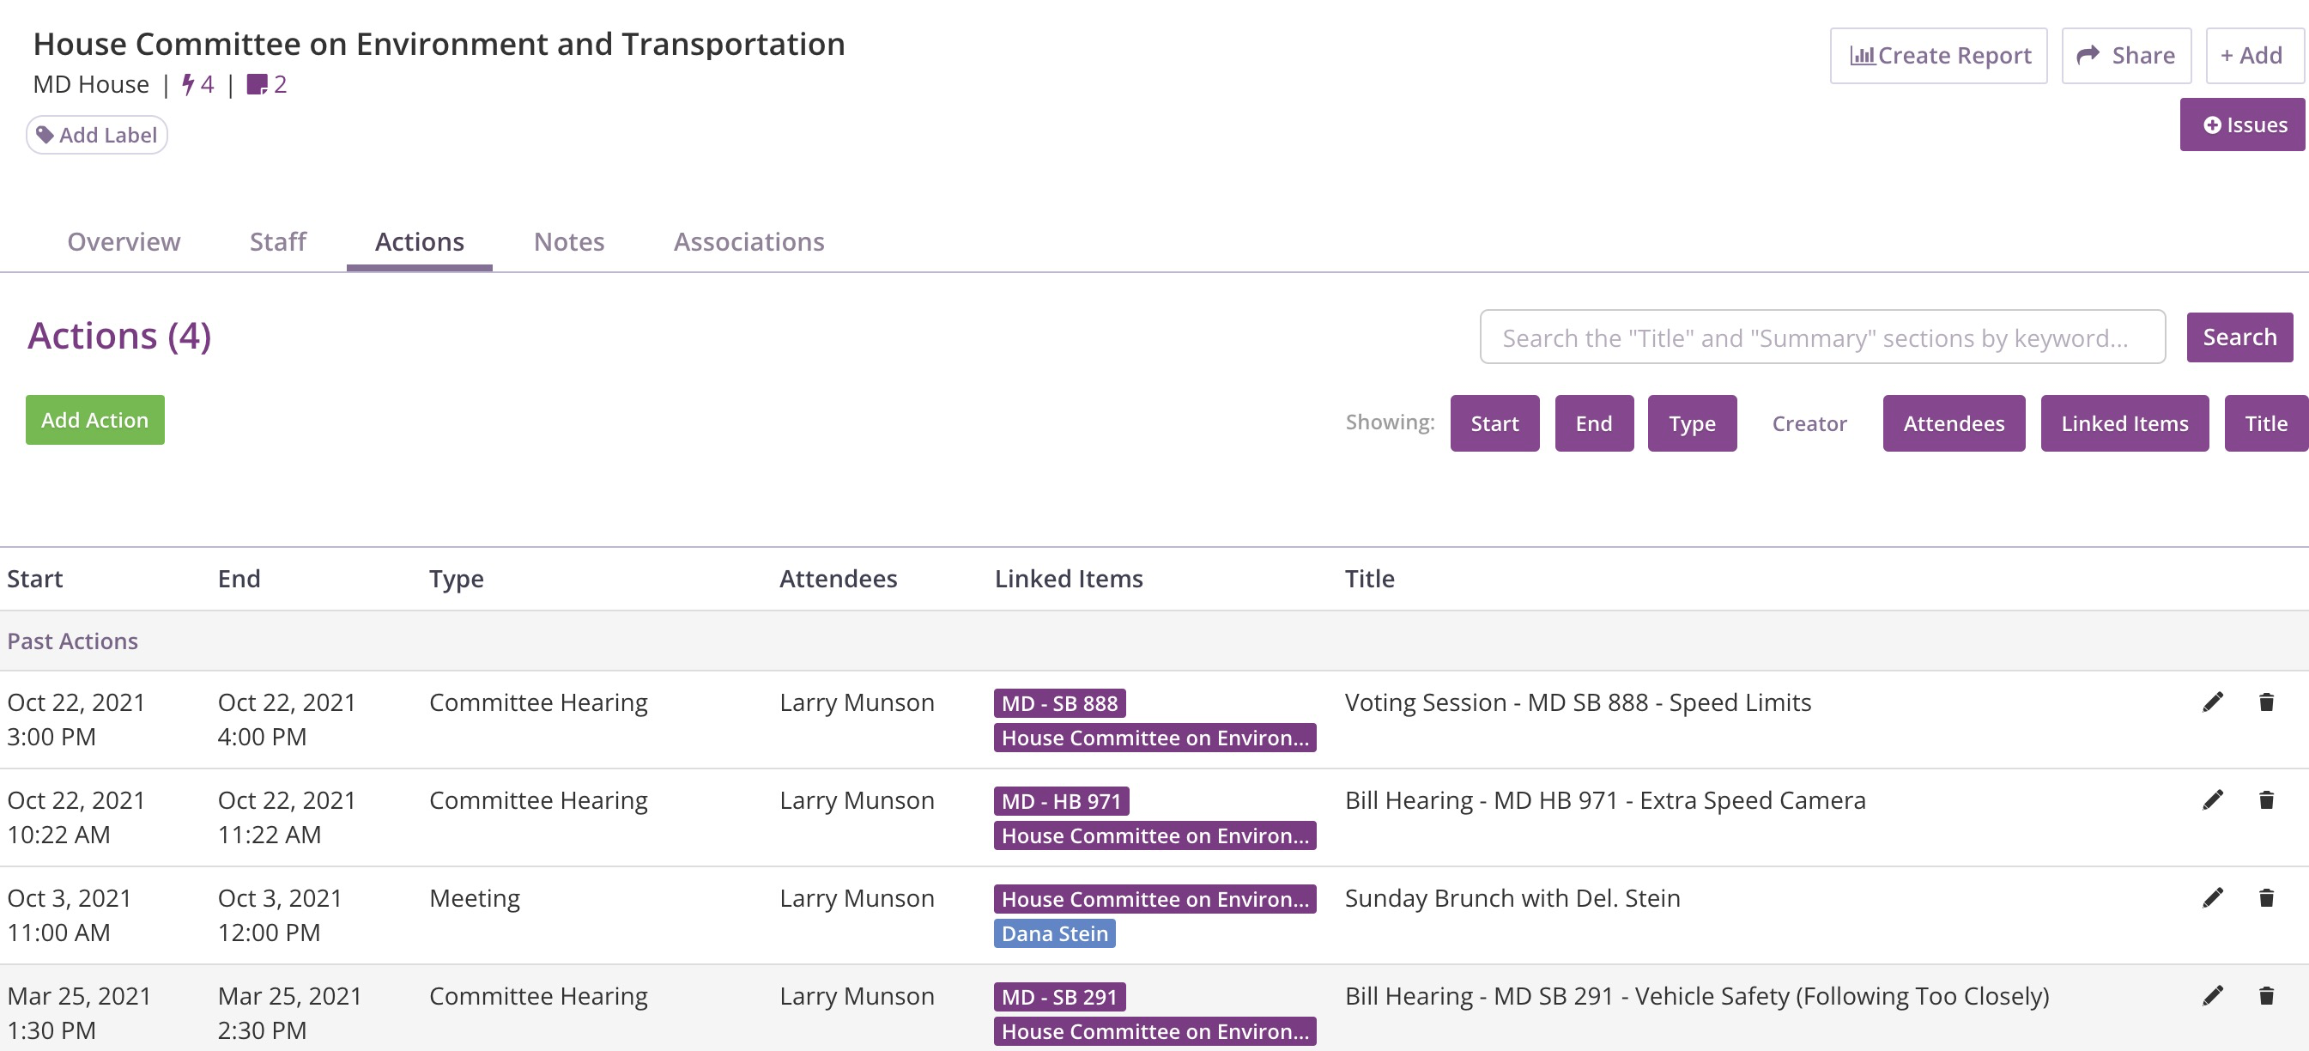Screen dimensions: 2309x1051
Task: Open House Committee tag in SB 888 row
Action: [x=1154, y=738]
